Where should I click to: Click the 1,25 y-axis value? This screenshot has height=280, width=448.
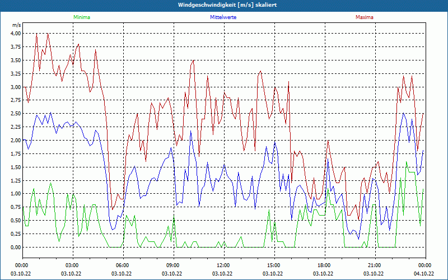tap(16, 180)
